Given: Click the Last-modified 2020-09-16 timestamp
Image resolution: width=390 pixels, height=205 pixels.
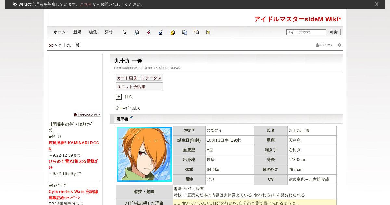Looking at the screenshot, I should [x=147, y=68].
